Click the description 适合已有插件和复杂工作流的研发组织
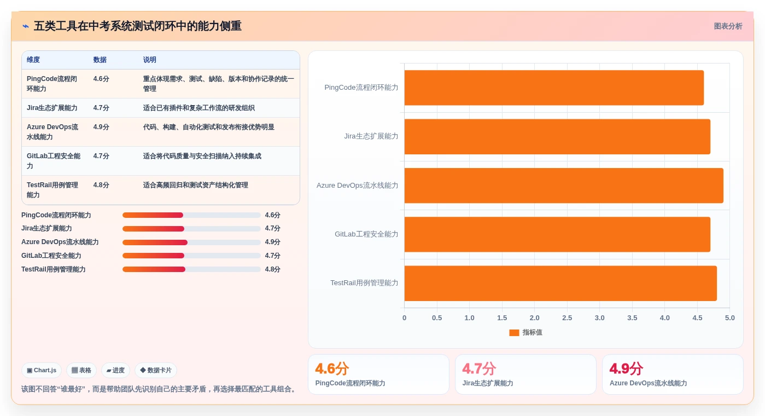Image resolution: width=765 pixels, height=416 pixels. [x=199, y=108]
